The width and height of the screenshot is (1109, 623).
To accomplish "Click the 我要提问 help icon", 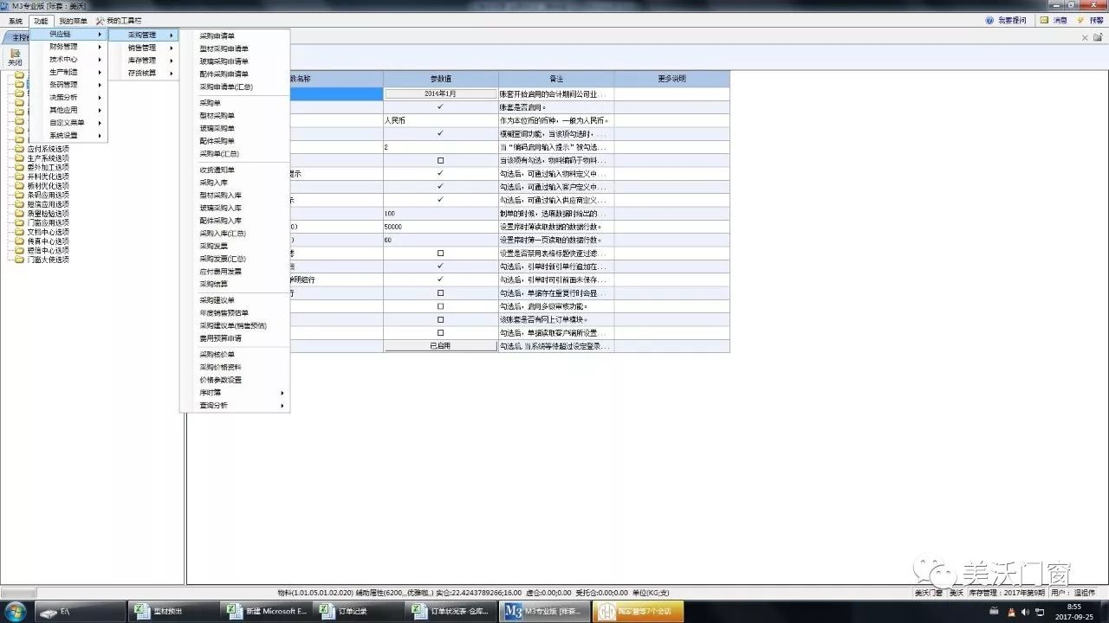I will point(989,20).
